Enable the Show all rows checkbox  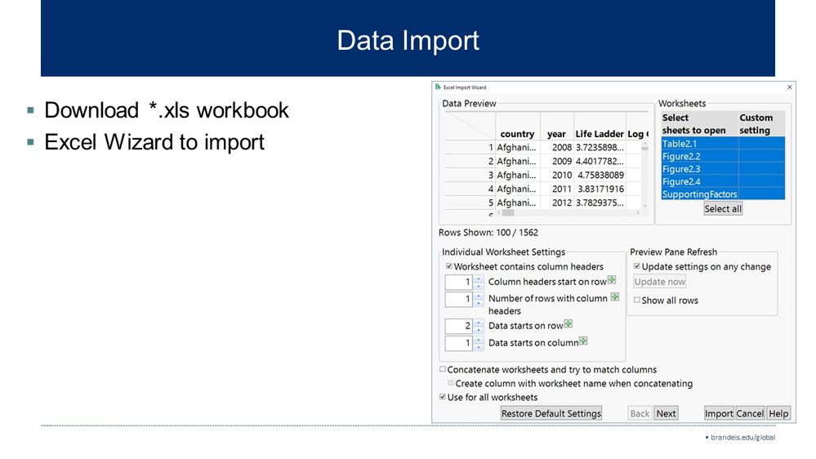(x=637, y=300)
